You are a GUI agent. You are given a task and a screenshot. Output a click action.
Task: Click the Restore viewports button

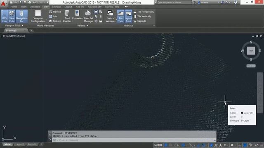click(55, 21)
